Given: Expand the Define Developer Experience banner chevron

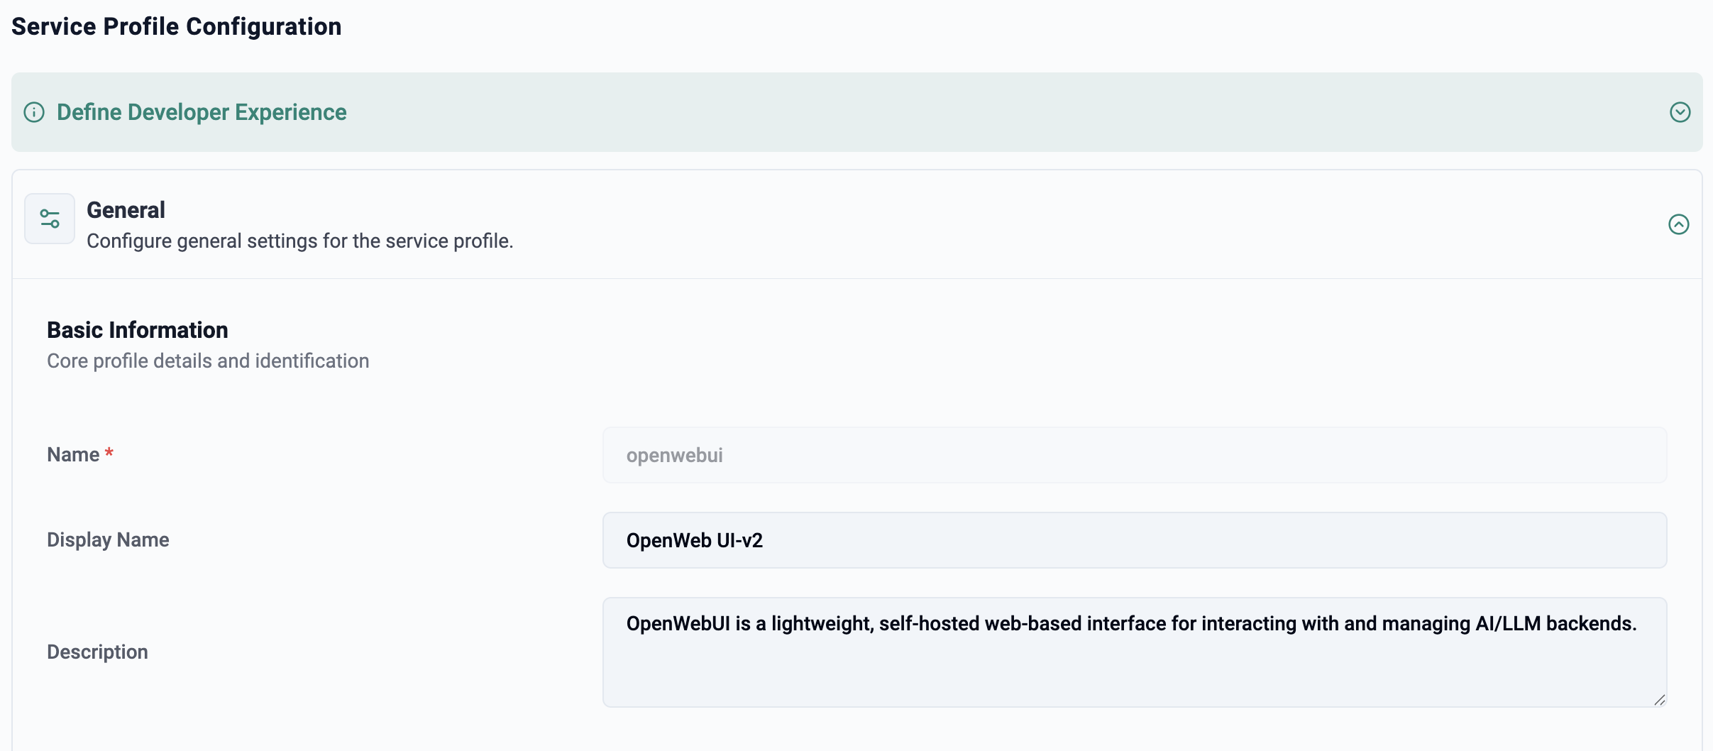Looking at the screenshot, I should pos(1680,112).
